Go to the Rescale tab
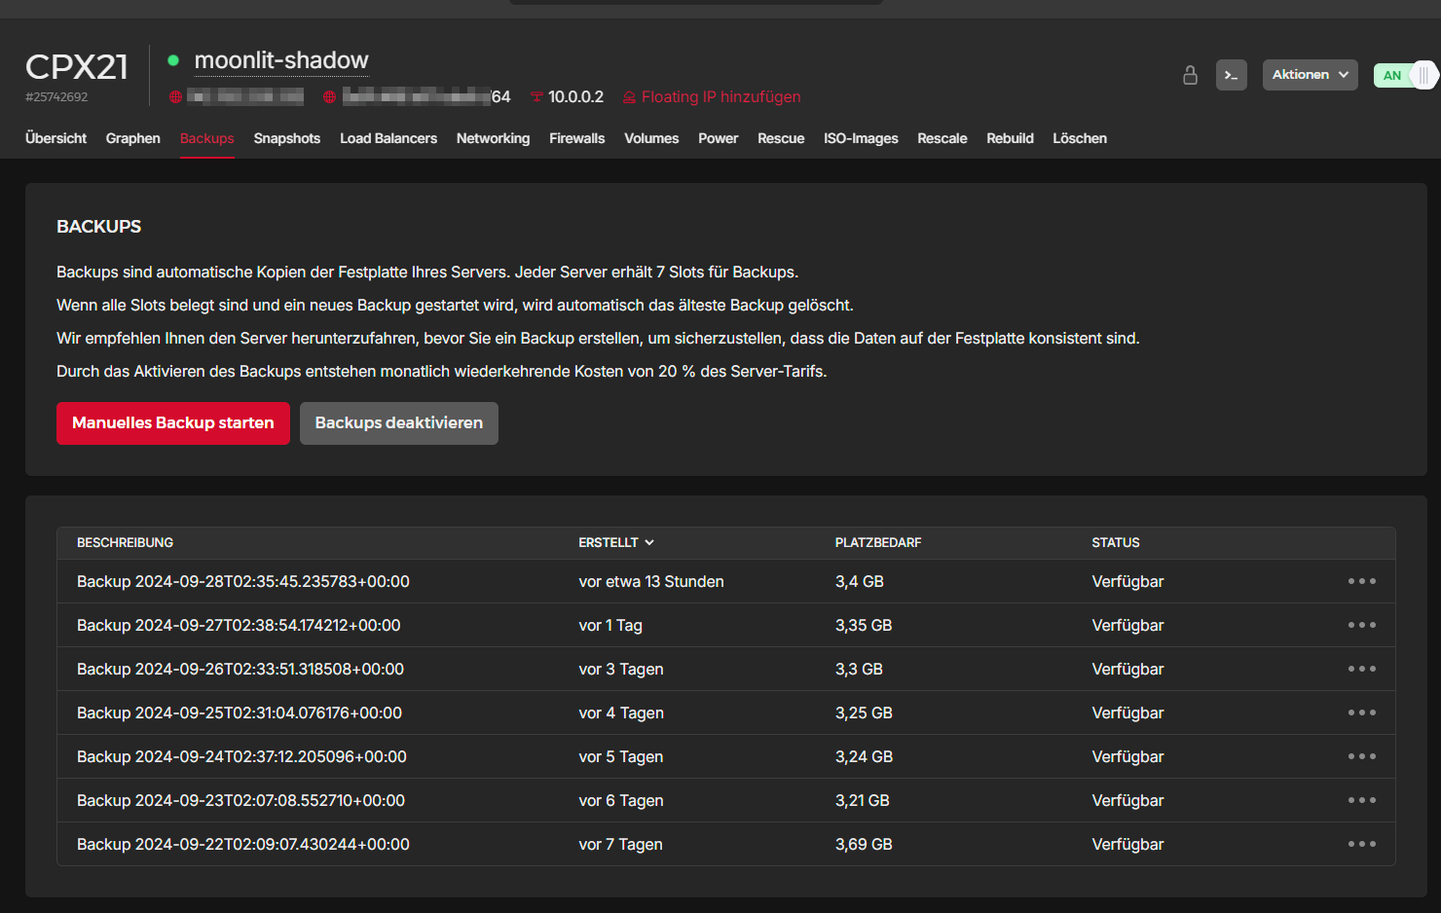Screen dimensions: 1441x913 [x=942, y=138]
